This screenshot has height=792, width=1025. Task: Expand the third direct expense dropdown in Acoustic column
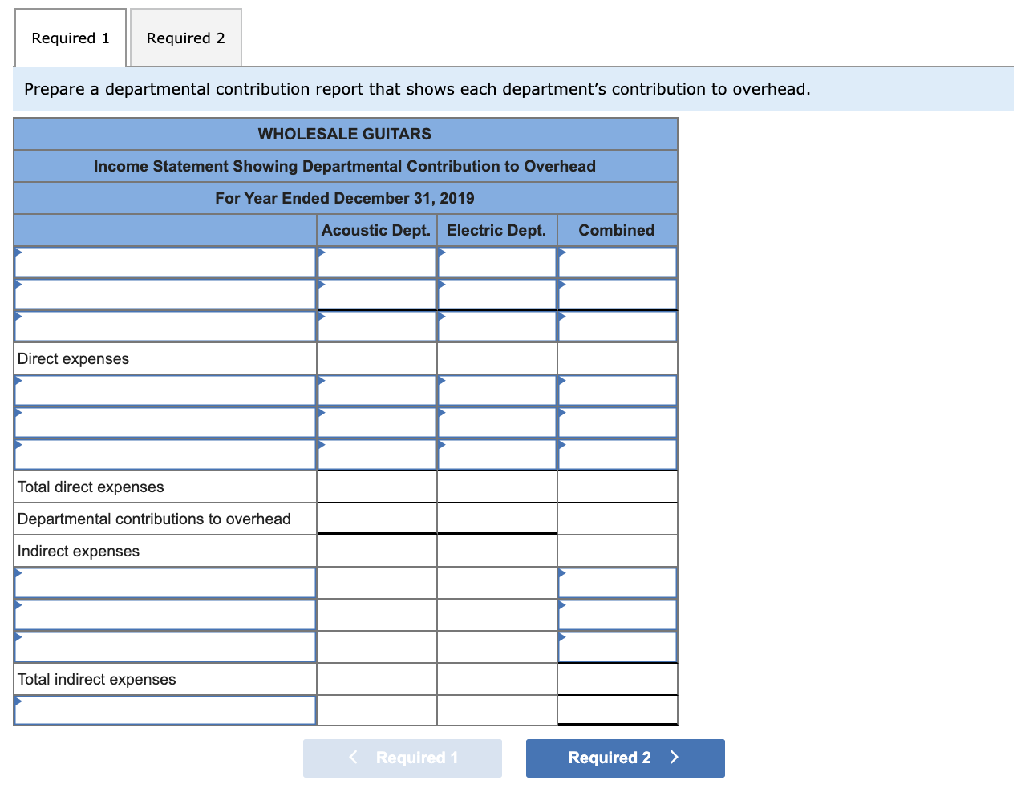tap(377, 454)
